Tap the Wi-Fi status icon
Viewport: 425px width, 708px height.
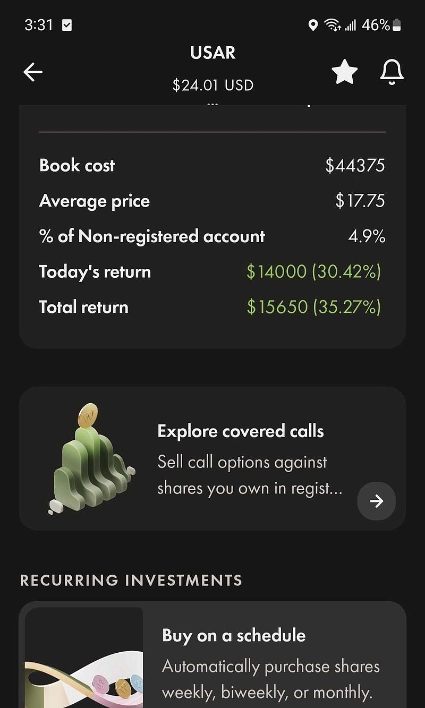pos(333,25)
